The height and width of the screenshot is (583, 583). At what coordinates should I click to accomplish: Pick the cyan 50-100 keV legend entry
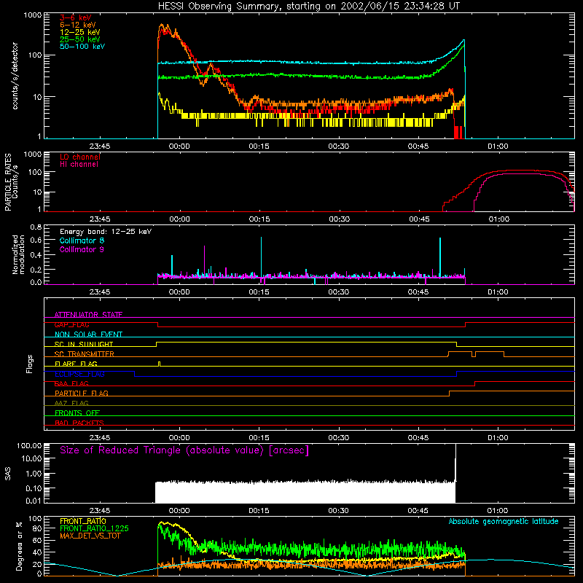click(x=82, y=46)
